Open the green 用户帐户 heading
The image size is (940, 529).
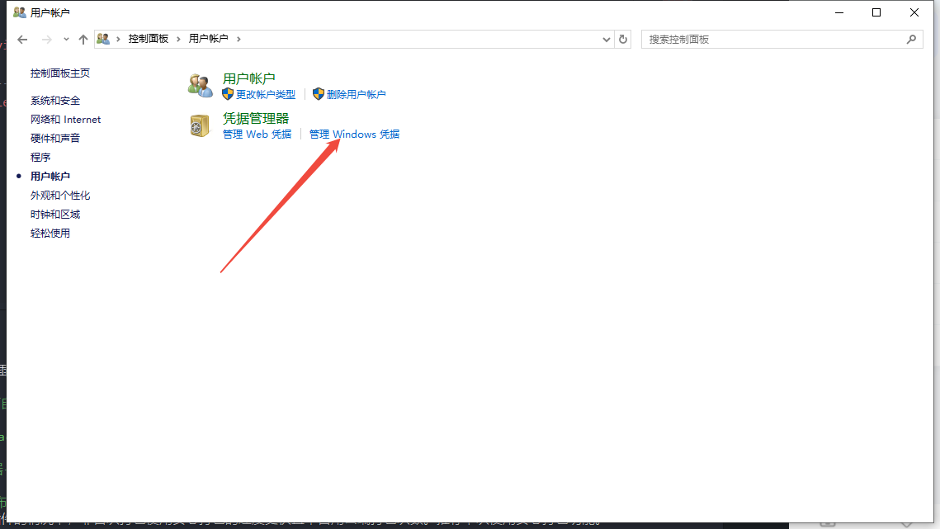coord(248,78)
